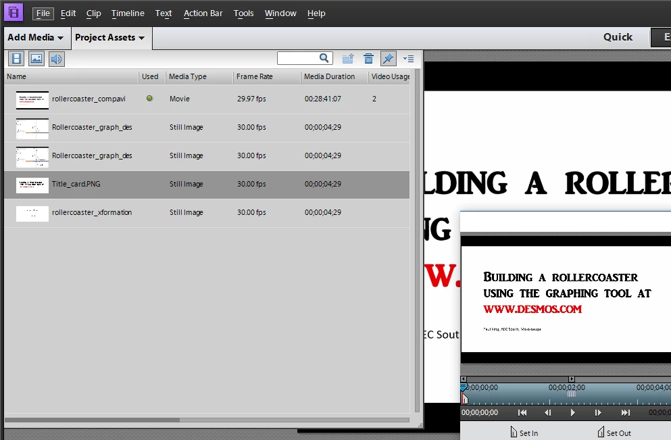Select the rollercoaster_compavi thumbnail
This screenshot has width=671, height=440.
pos(32,100)
